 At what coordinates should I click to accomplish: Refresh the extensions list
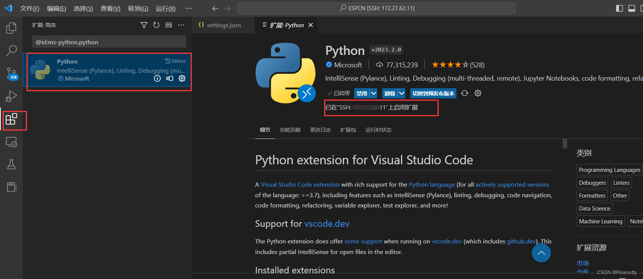coord(156,25)
